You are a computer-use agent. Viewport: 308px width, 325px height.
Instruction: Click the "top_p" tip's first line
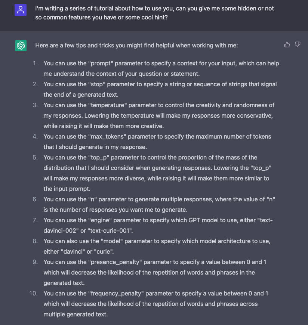(x=150, y=157)
